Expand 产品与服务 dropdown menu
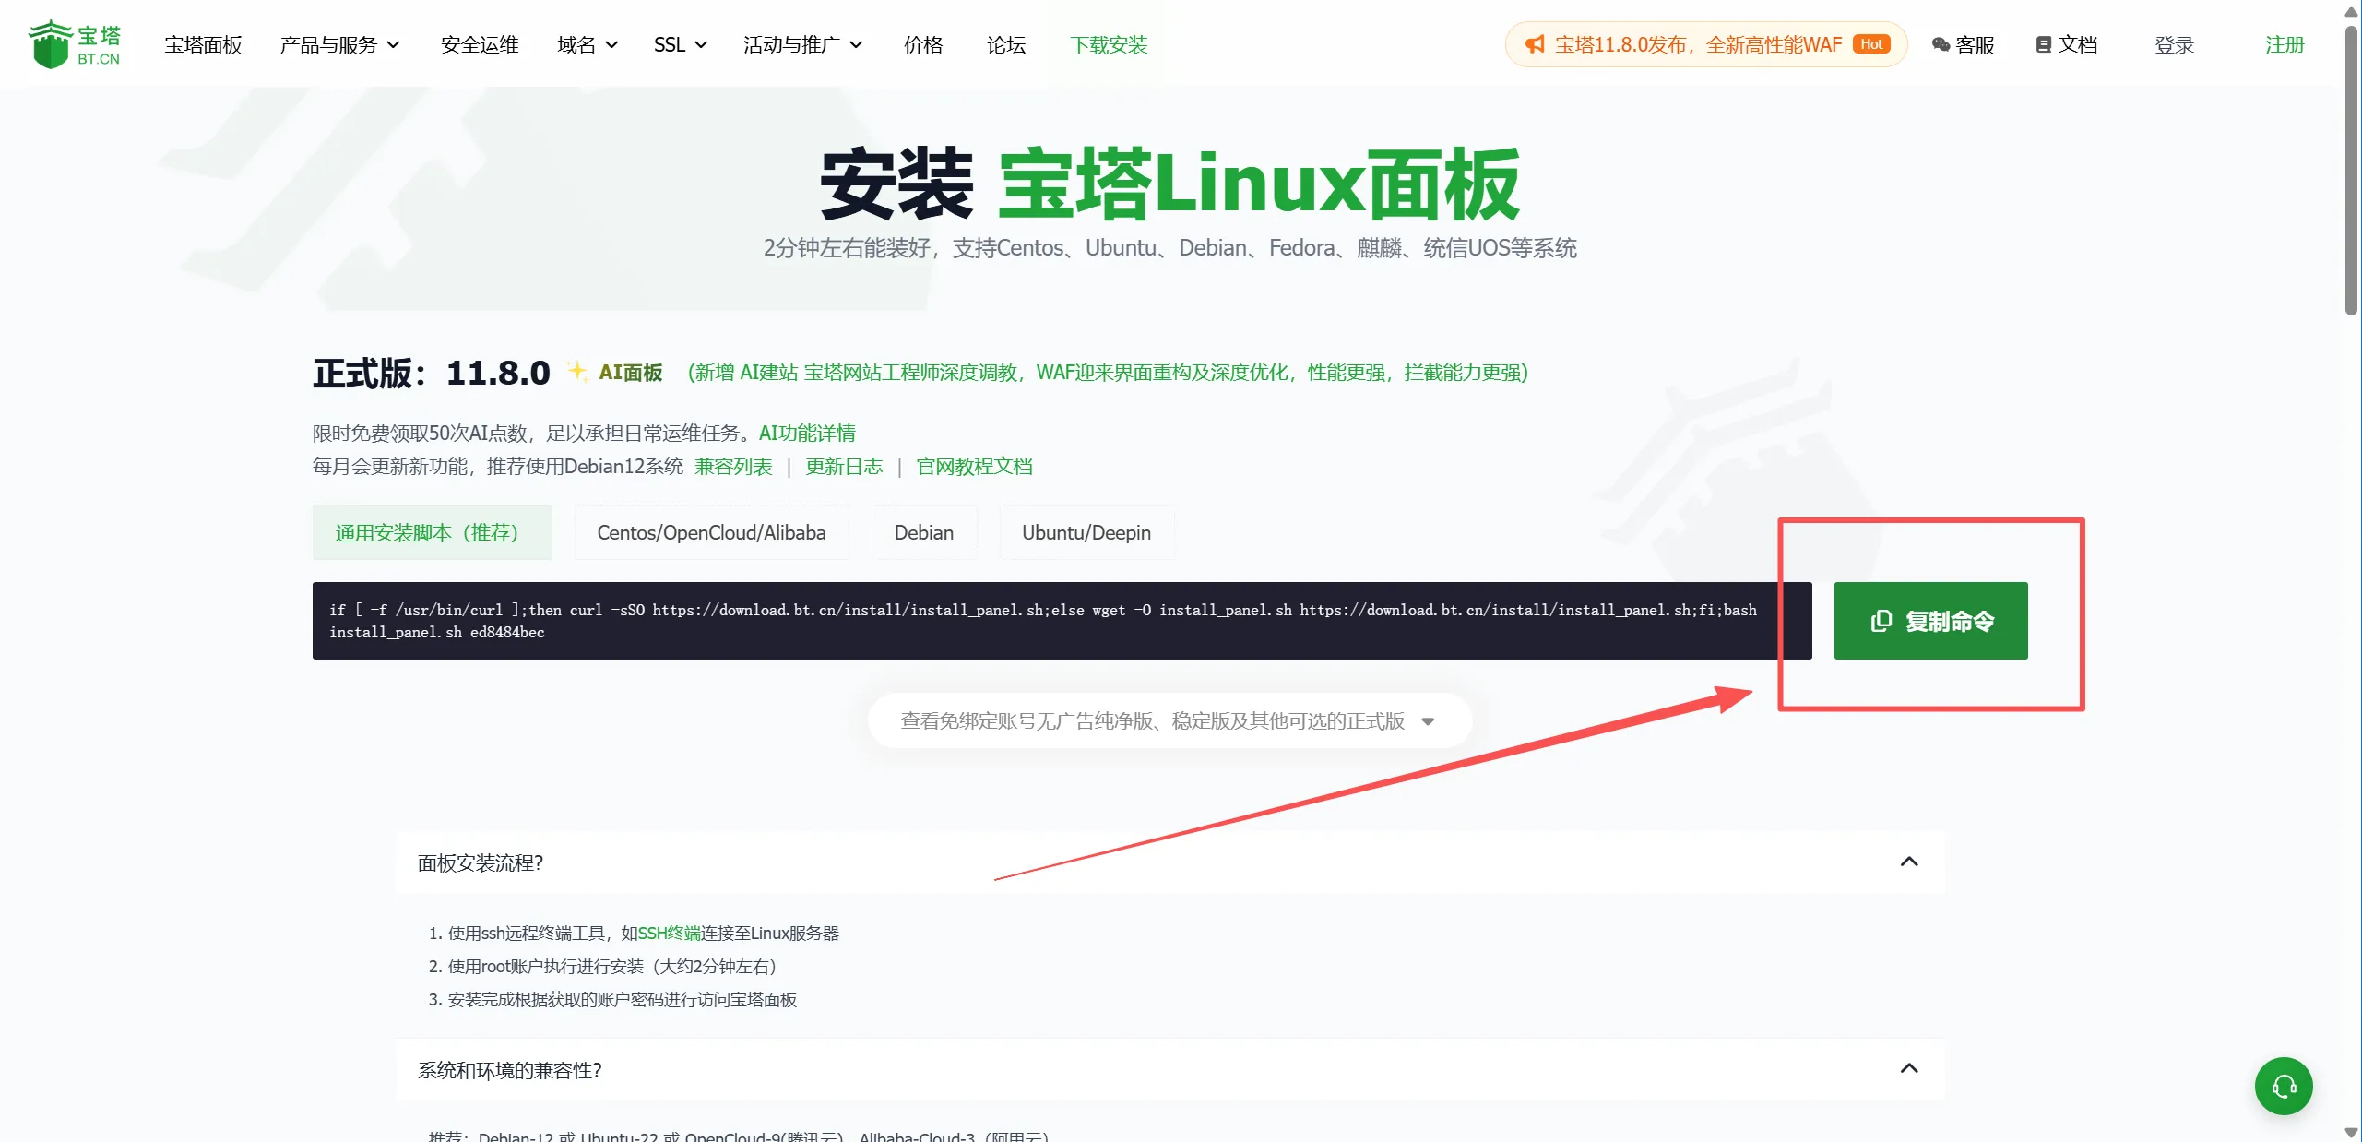The height and width of the screenshot is (1142, 2362). click(x=339, y=44)
